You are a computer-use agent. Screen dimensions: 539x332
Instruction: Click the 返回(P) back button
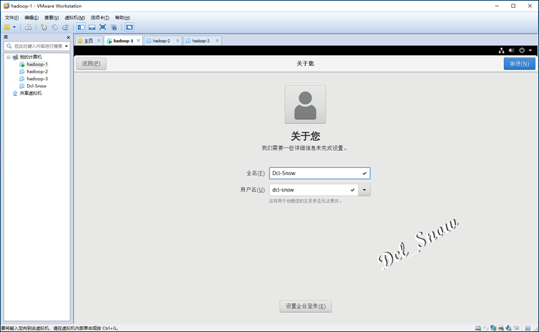click(x=91, y=64)
